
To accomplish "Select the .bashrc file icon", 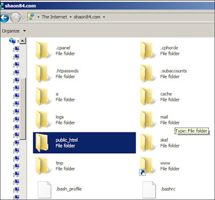I will pos(149,189).
